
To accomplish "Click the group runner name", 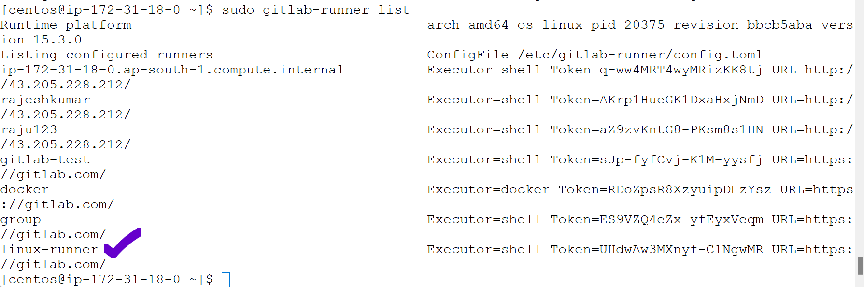I will point(20,219).
